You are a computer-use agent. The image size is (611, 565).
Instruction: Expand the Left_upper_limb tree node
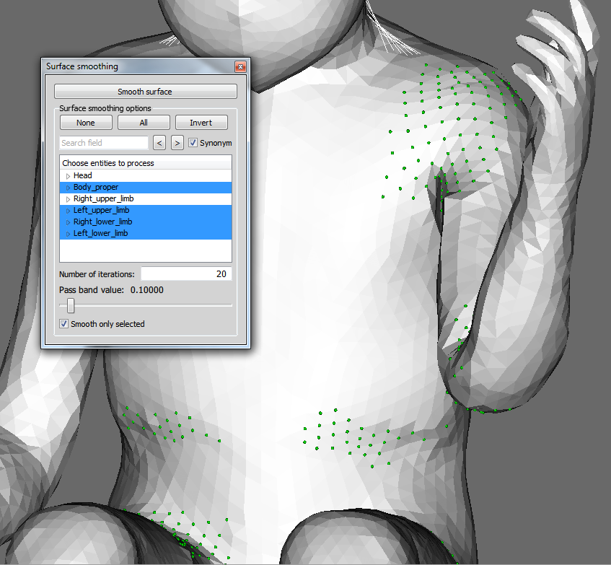coord(68,211)
